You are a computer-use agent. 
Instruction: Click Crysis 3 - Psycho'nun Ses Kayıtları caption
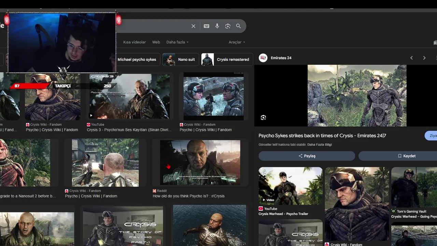point(129,130)
